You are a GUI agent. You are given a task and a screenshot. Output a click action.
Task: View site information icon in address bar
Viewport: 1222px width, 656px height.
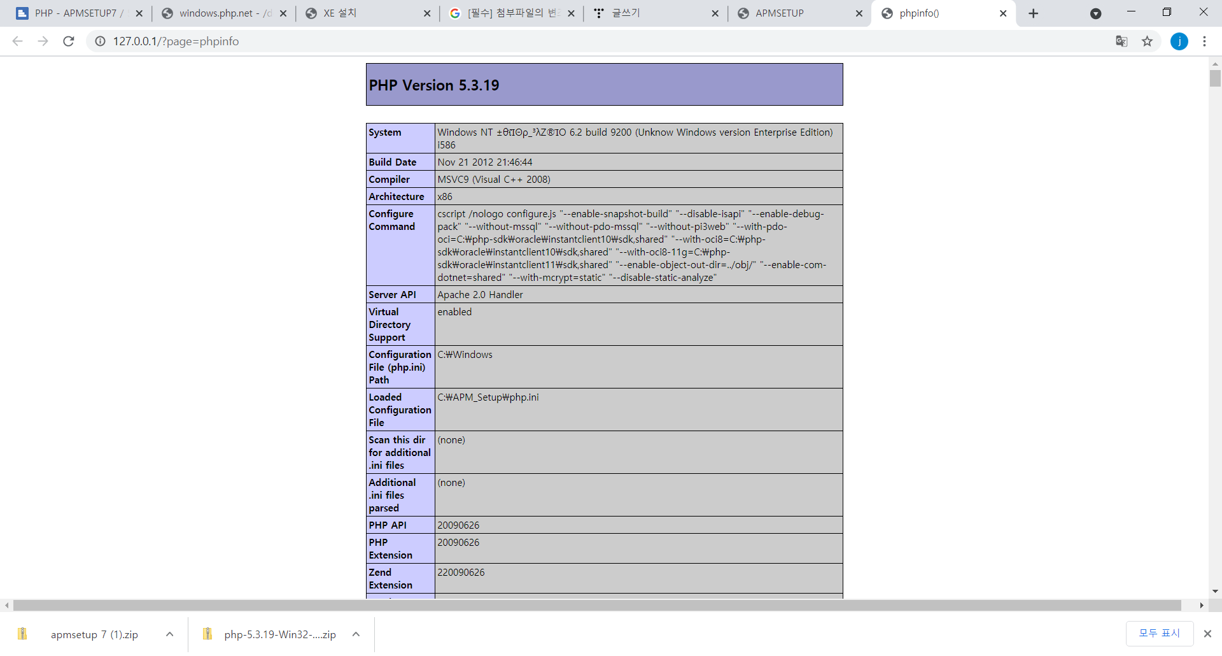click(x=100, y=41)
